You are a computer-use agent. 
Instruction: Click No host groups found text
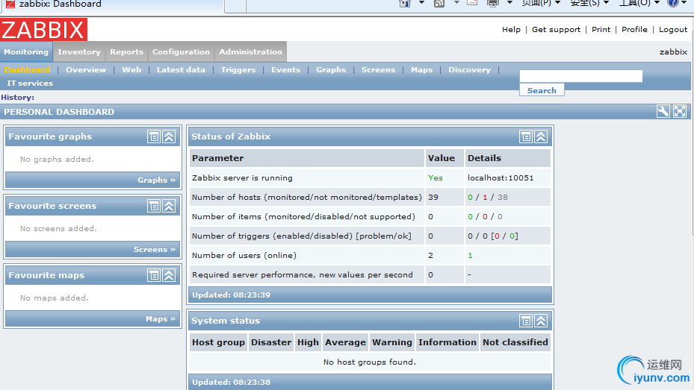[x=370, y=362]
